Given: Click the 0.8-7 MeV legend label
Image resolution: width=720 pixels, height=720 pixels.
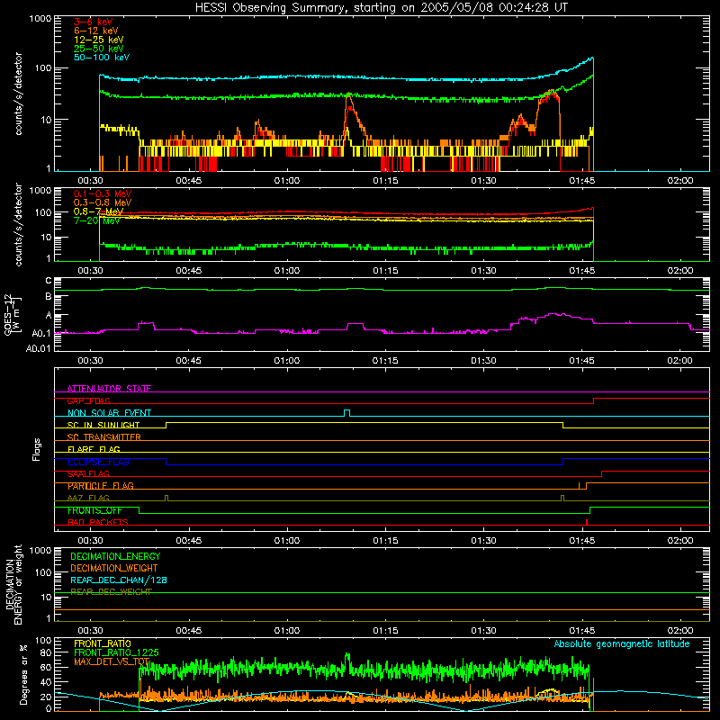Looking at the screenshot, I should click(x=98, y=211).
